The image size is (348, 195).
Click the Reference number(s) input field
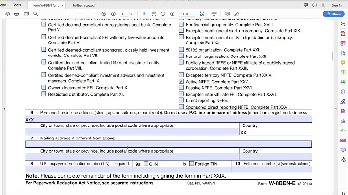(x=272, y=169)
